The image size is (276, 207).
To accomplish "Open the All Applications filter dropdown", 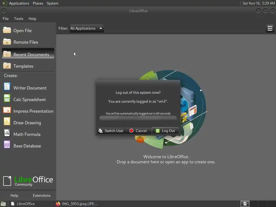I will 87,28.
